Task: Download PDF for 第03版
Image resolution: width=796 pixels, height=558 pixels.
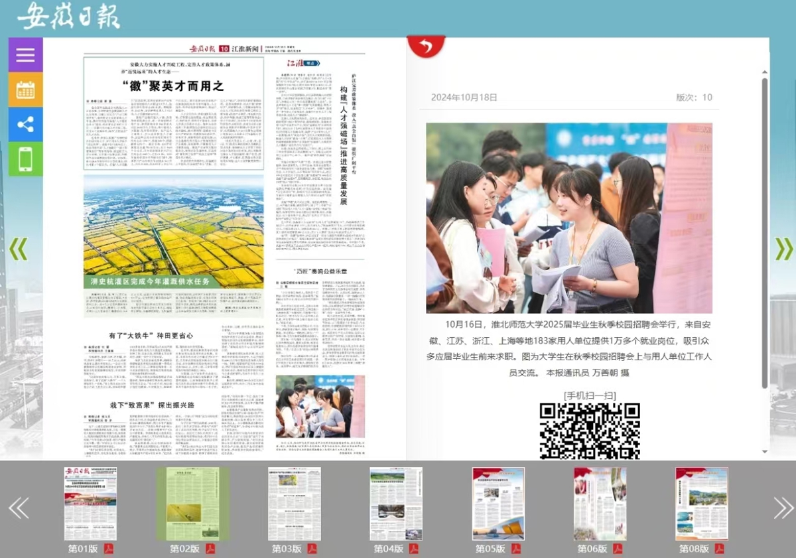Action: point(312,549)
